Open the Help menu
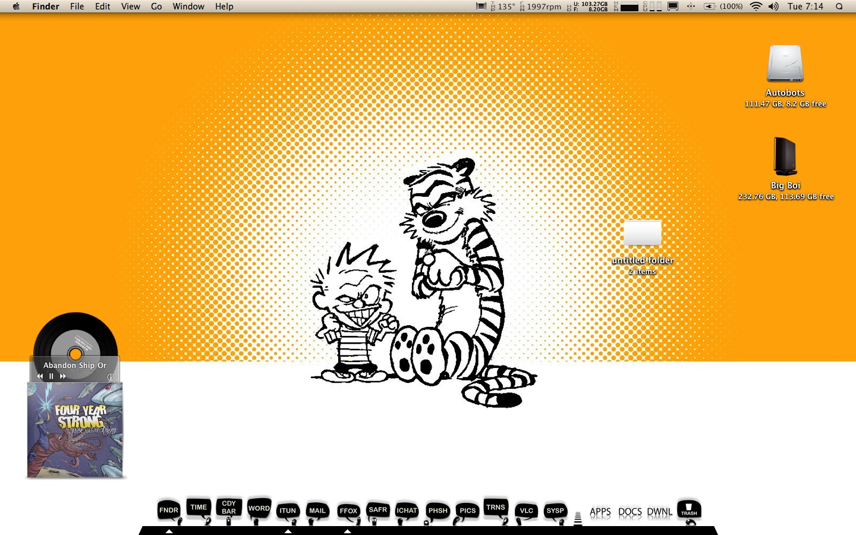 click(224, 7)
